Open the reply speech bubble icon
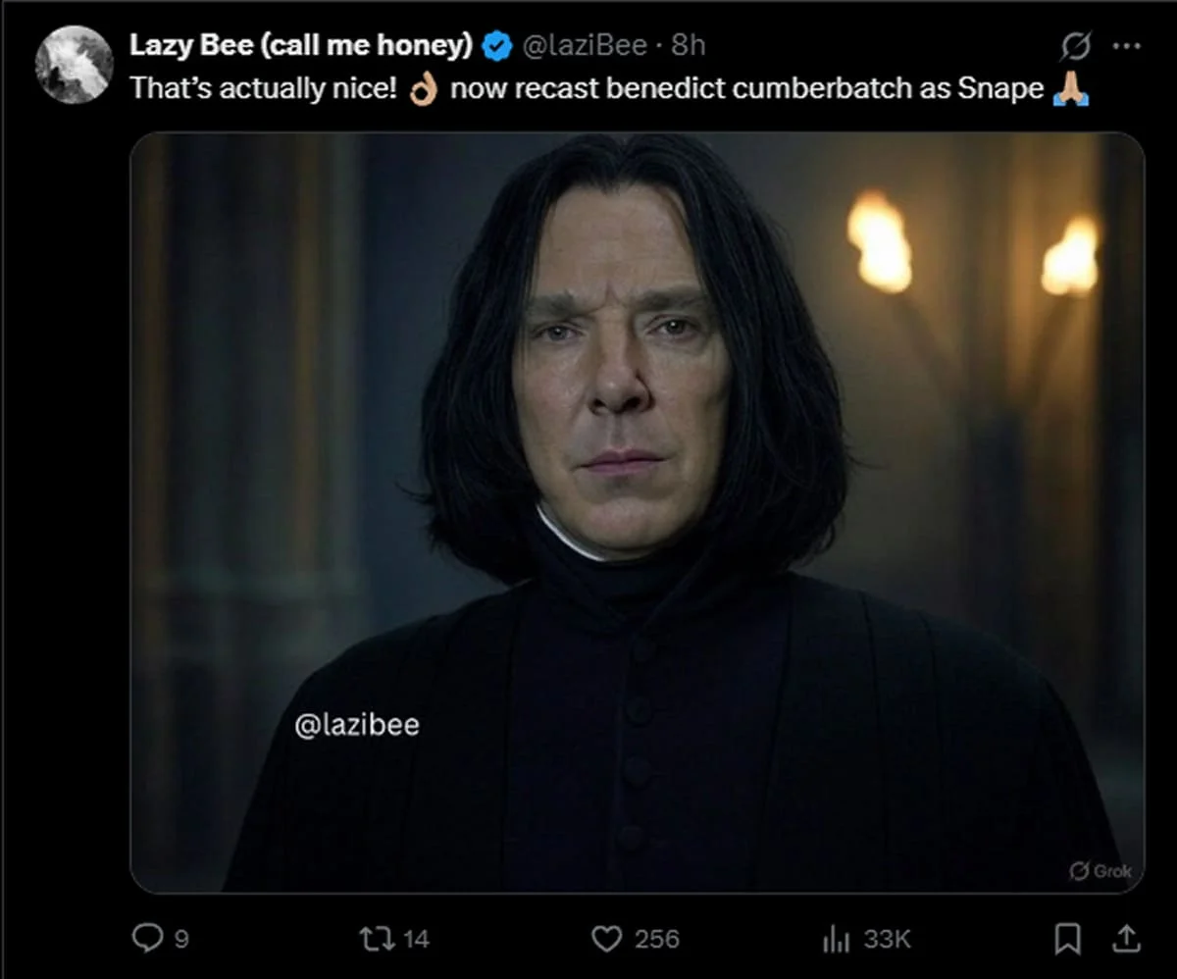Viewport: 1177px width, 979px height. tap(147, 939)
